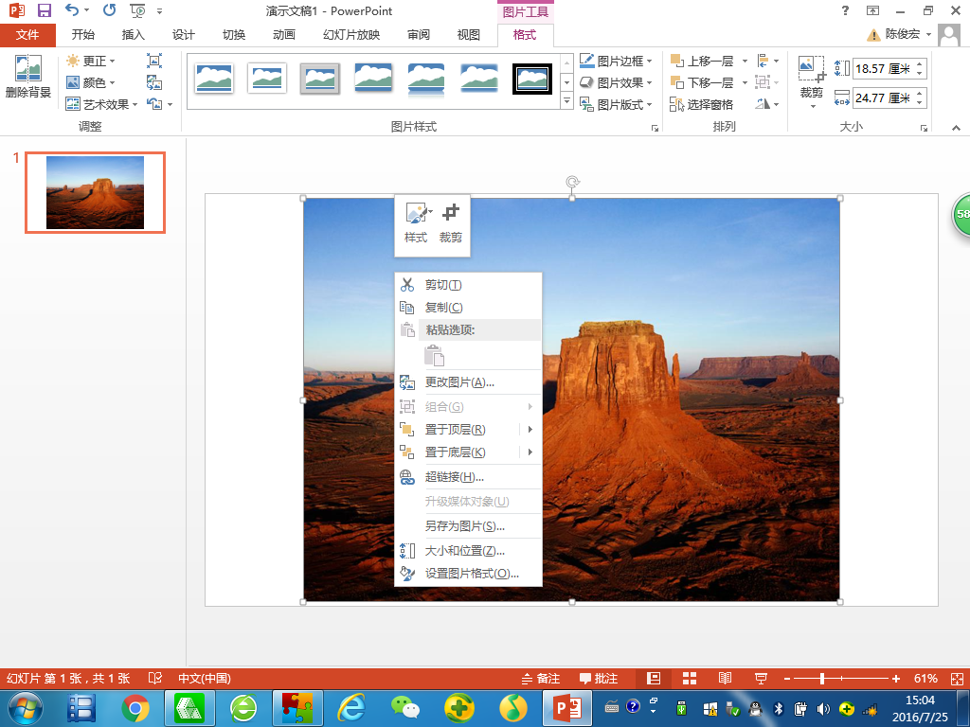This screenshot has height=727, width=970.
Task: Click the Crop (裁剪) icon in mini toolbar
Action: coord(450,214)
